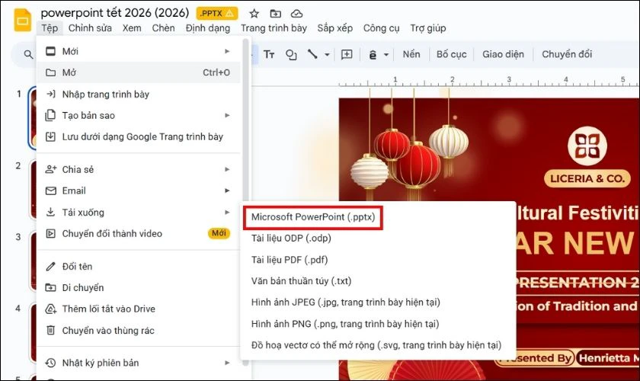Check cloud document status icon
This screenshot has height=381, width=640.
296,14
